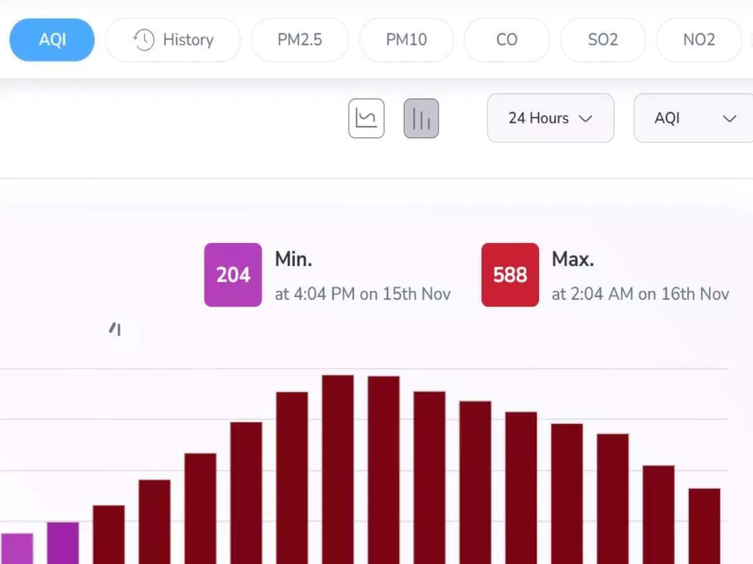Click the small pan tool icon above the chart
753x564 pixels.
click(x=115, y=329)
